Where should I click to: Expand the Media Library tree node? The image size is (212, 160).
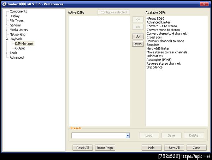[6, 30]
